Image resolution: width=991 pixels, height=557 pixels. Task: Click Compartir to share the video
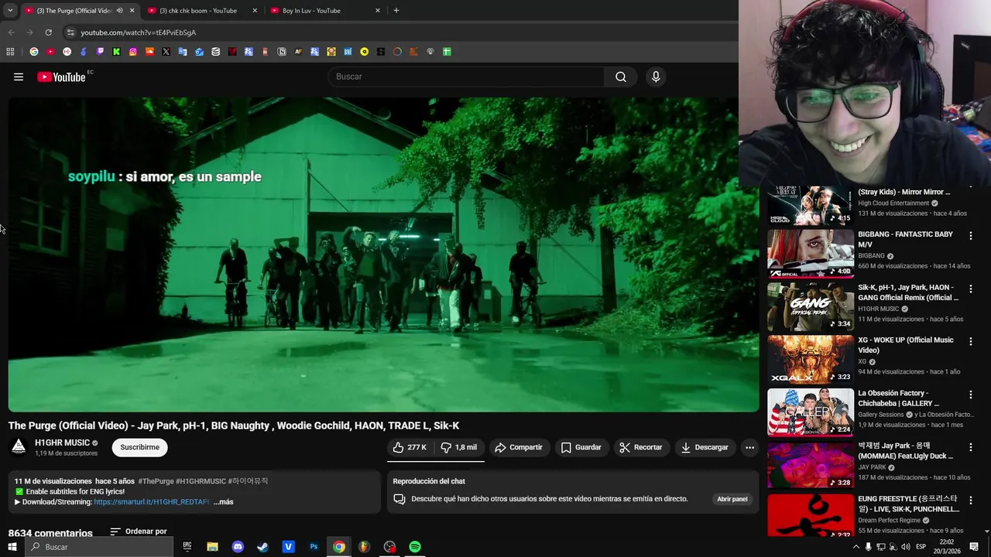coord(519,447)
